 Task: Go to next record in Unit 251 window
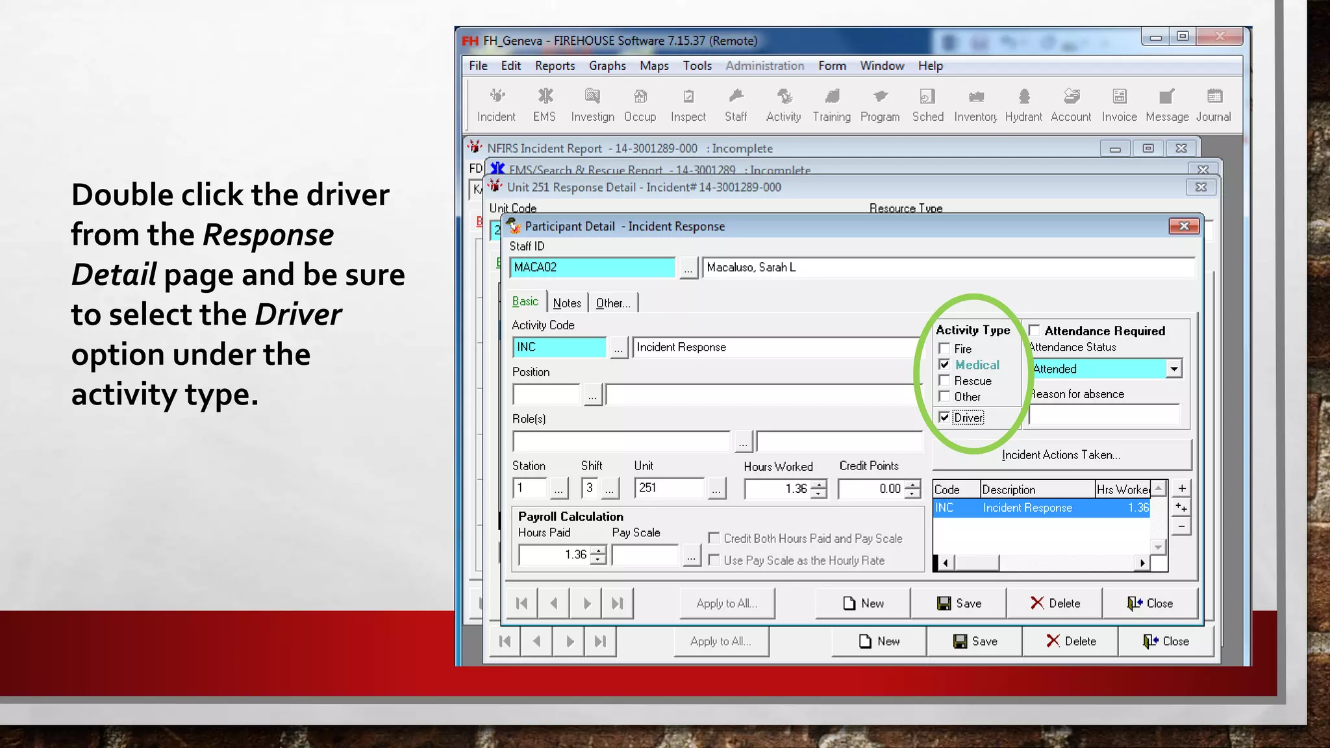(569, 642)
